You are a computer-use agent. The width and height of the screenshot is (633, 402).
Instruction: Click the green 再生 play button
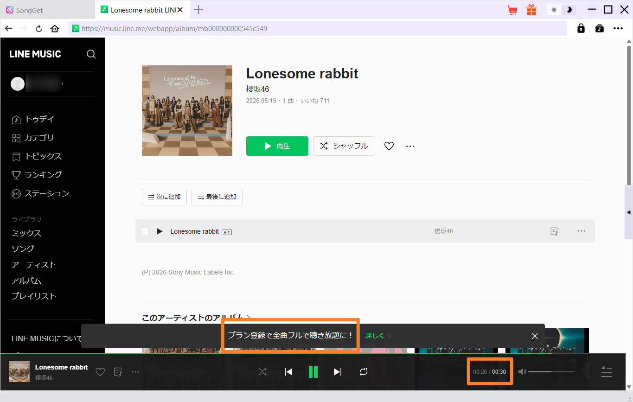277,146
